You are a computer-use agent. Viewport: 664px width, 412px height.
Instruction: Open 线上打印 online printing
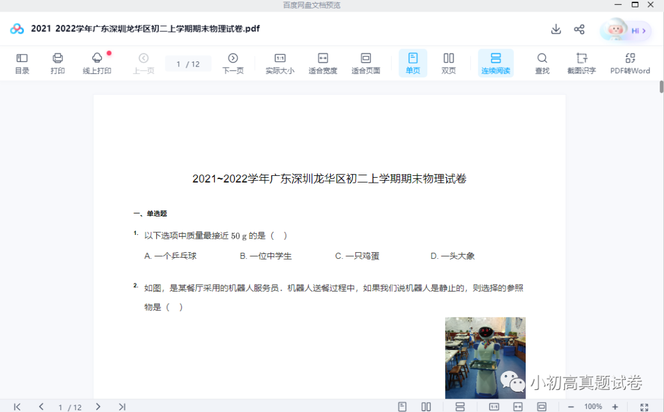coord(97,63)
